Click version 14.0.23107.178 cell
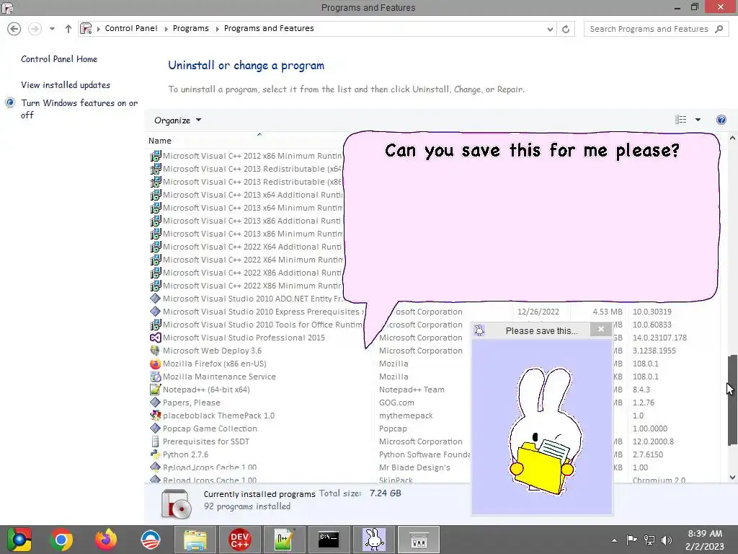 point(659,338)
